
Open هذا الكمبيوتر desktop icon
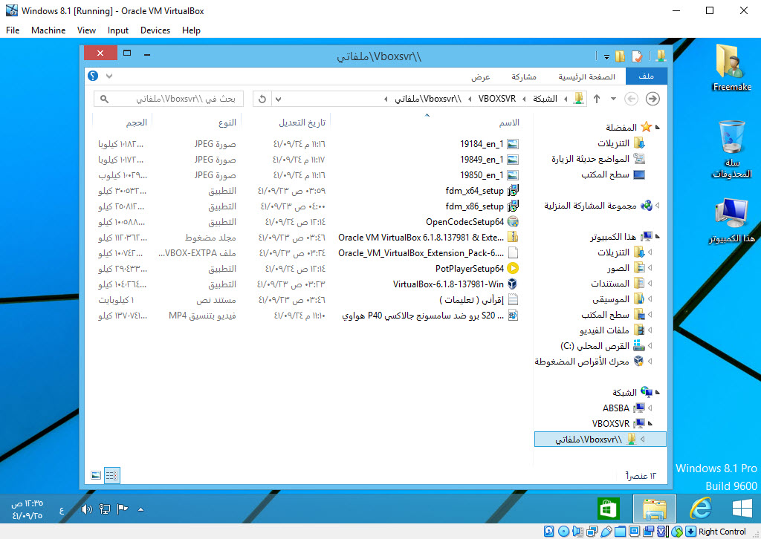[732, 220]
